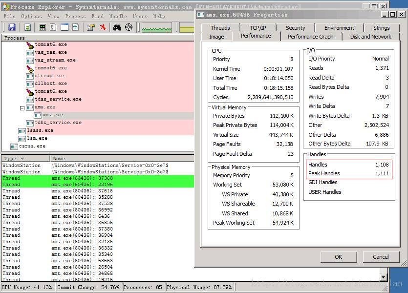This screenshot has height=293, width=408.
Task: Open the Find menu
Action: pyautogui.click(x=98, y=16)
